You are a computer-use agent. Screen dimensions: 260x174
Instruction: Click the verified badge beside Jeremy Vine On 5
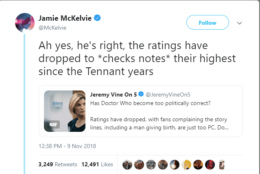pyautogui.click(x=141, y=94)
